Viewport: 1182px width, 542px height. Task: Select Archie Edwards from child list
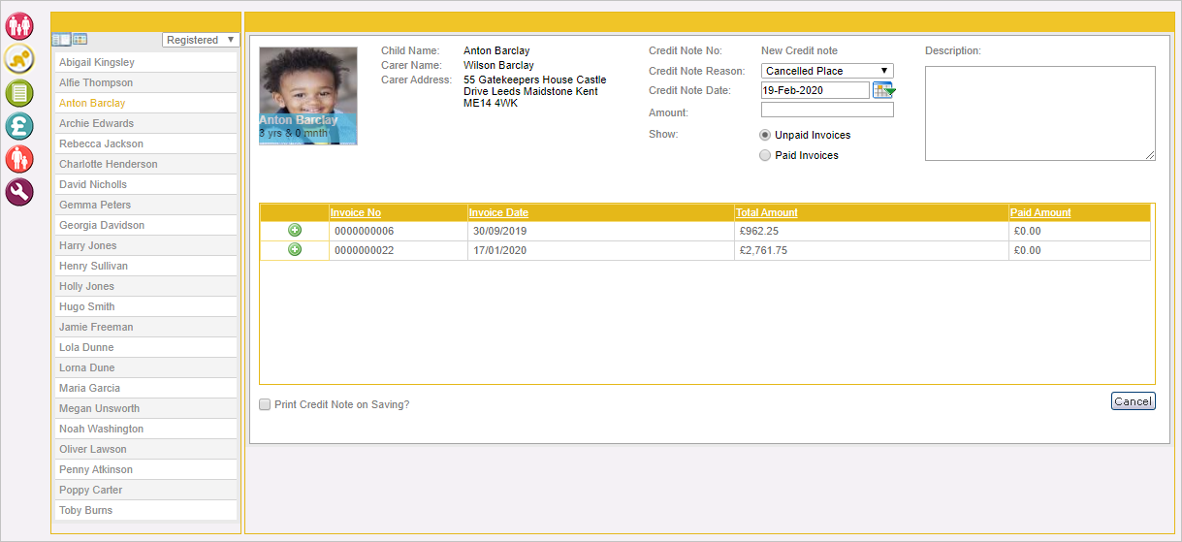[145, 123]
